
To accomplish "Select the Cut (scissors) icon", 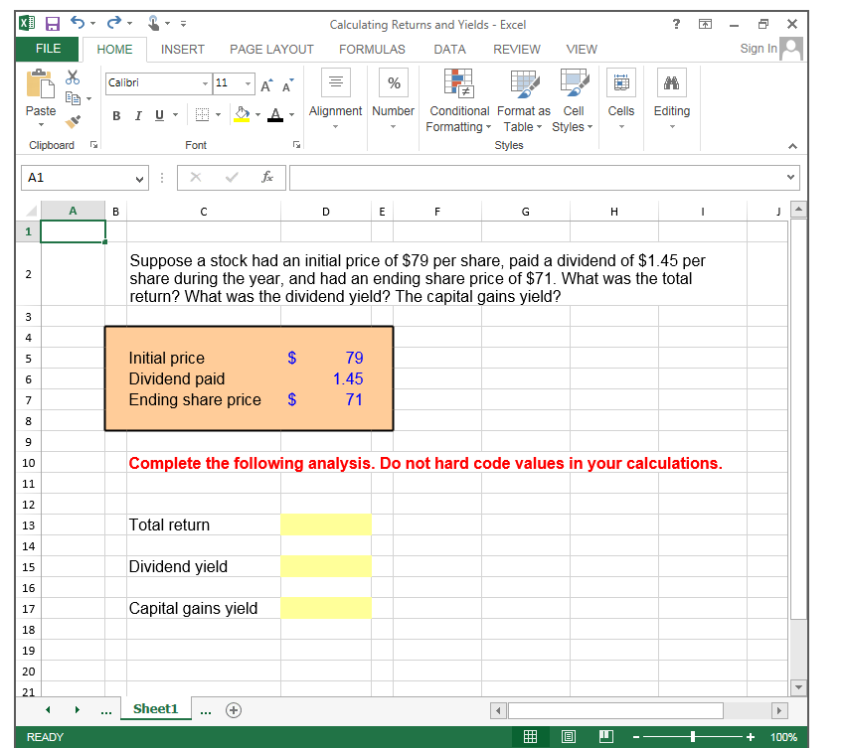I will 72,75.
